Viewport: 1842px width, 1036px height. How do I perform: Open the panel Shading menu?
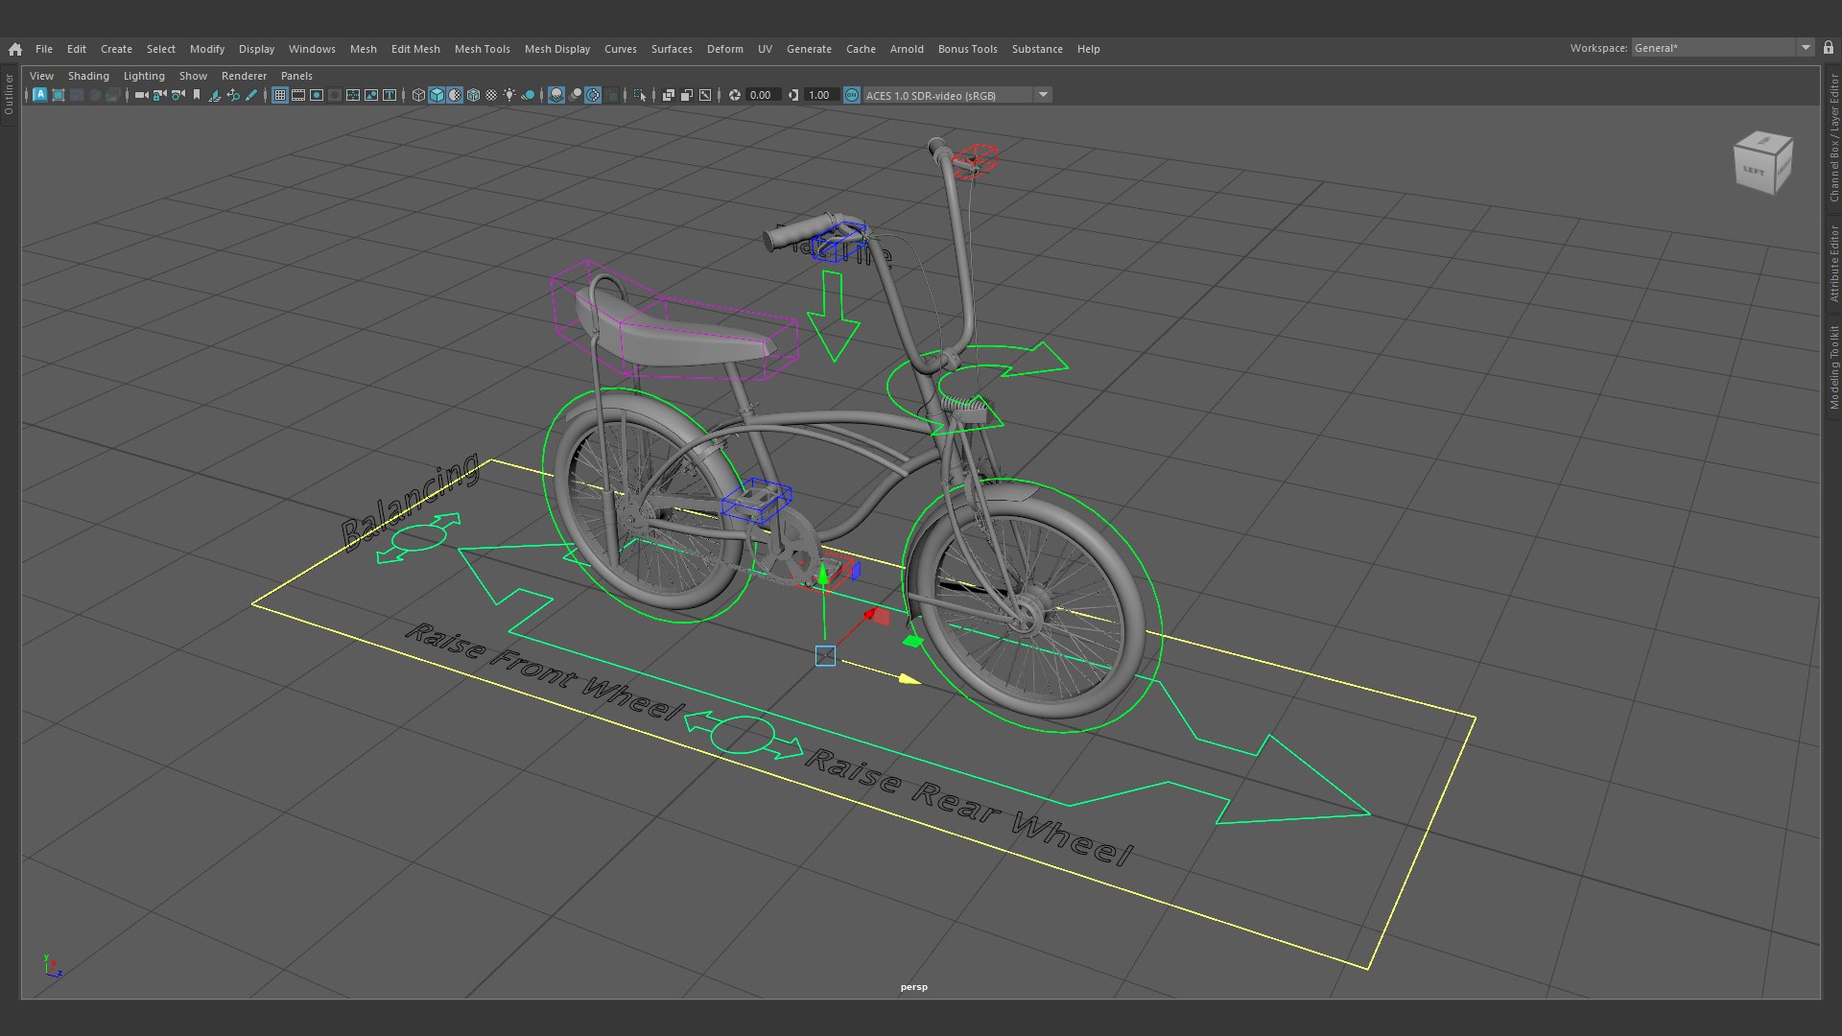tap(88, 76)
